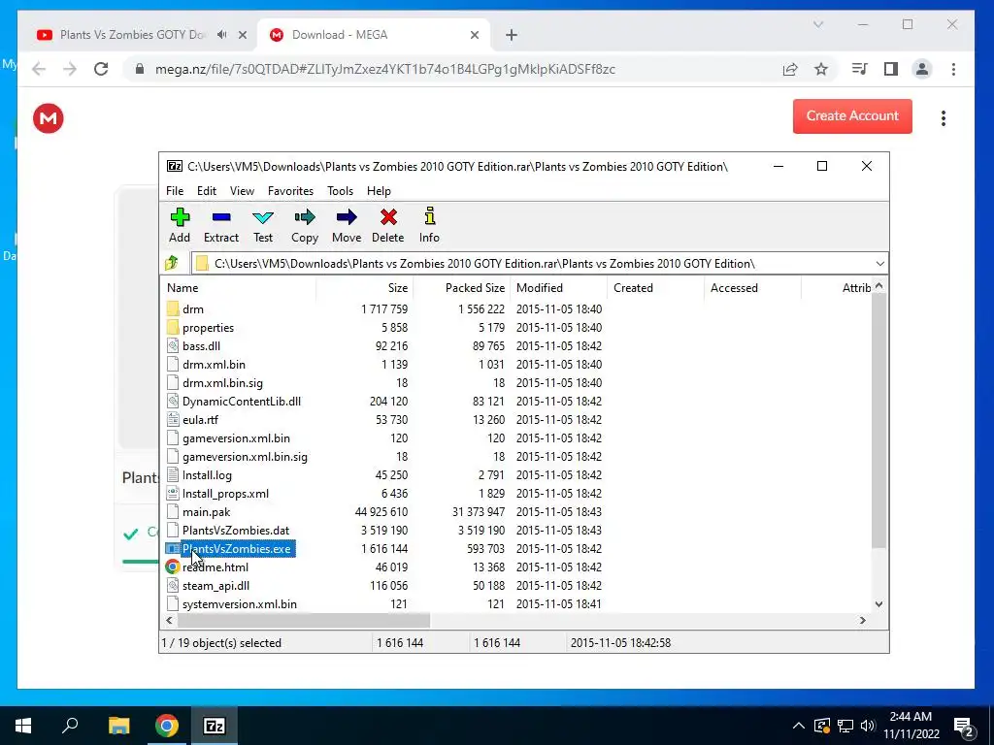Viewport: 994px width, 745px height.
Task: Go up one folder level icon
Action: [x=172, y=263]
